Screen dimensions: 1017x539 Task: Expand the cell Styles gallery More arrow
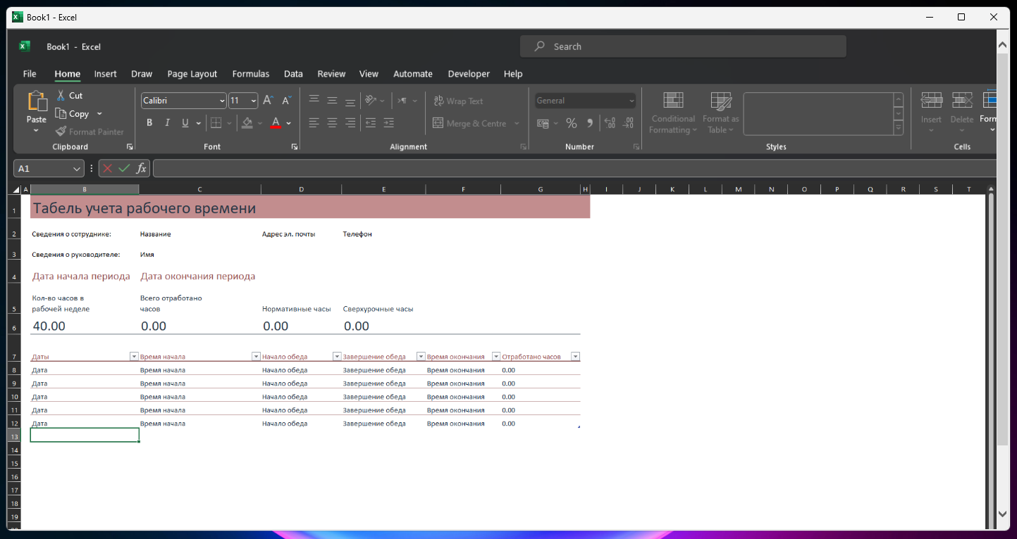click(899, 129)
